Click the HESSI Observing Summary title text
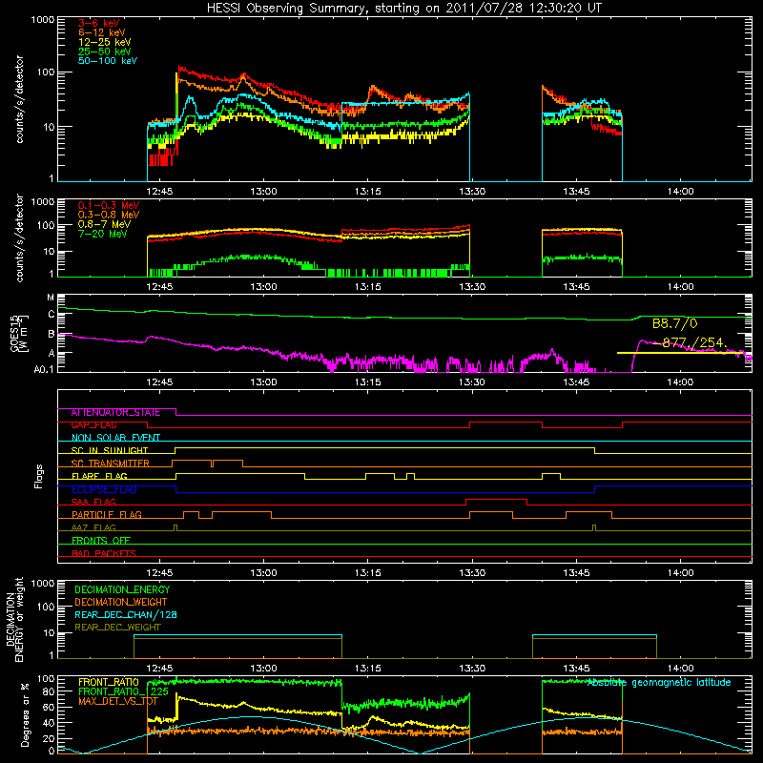Screen dimensions: 763x763 pos(404,8)
